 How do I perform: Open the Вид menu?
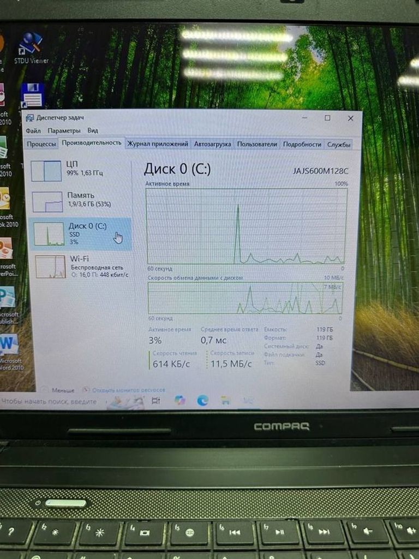93,130
